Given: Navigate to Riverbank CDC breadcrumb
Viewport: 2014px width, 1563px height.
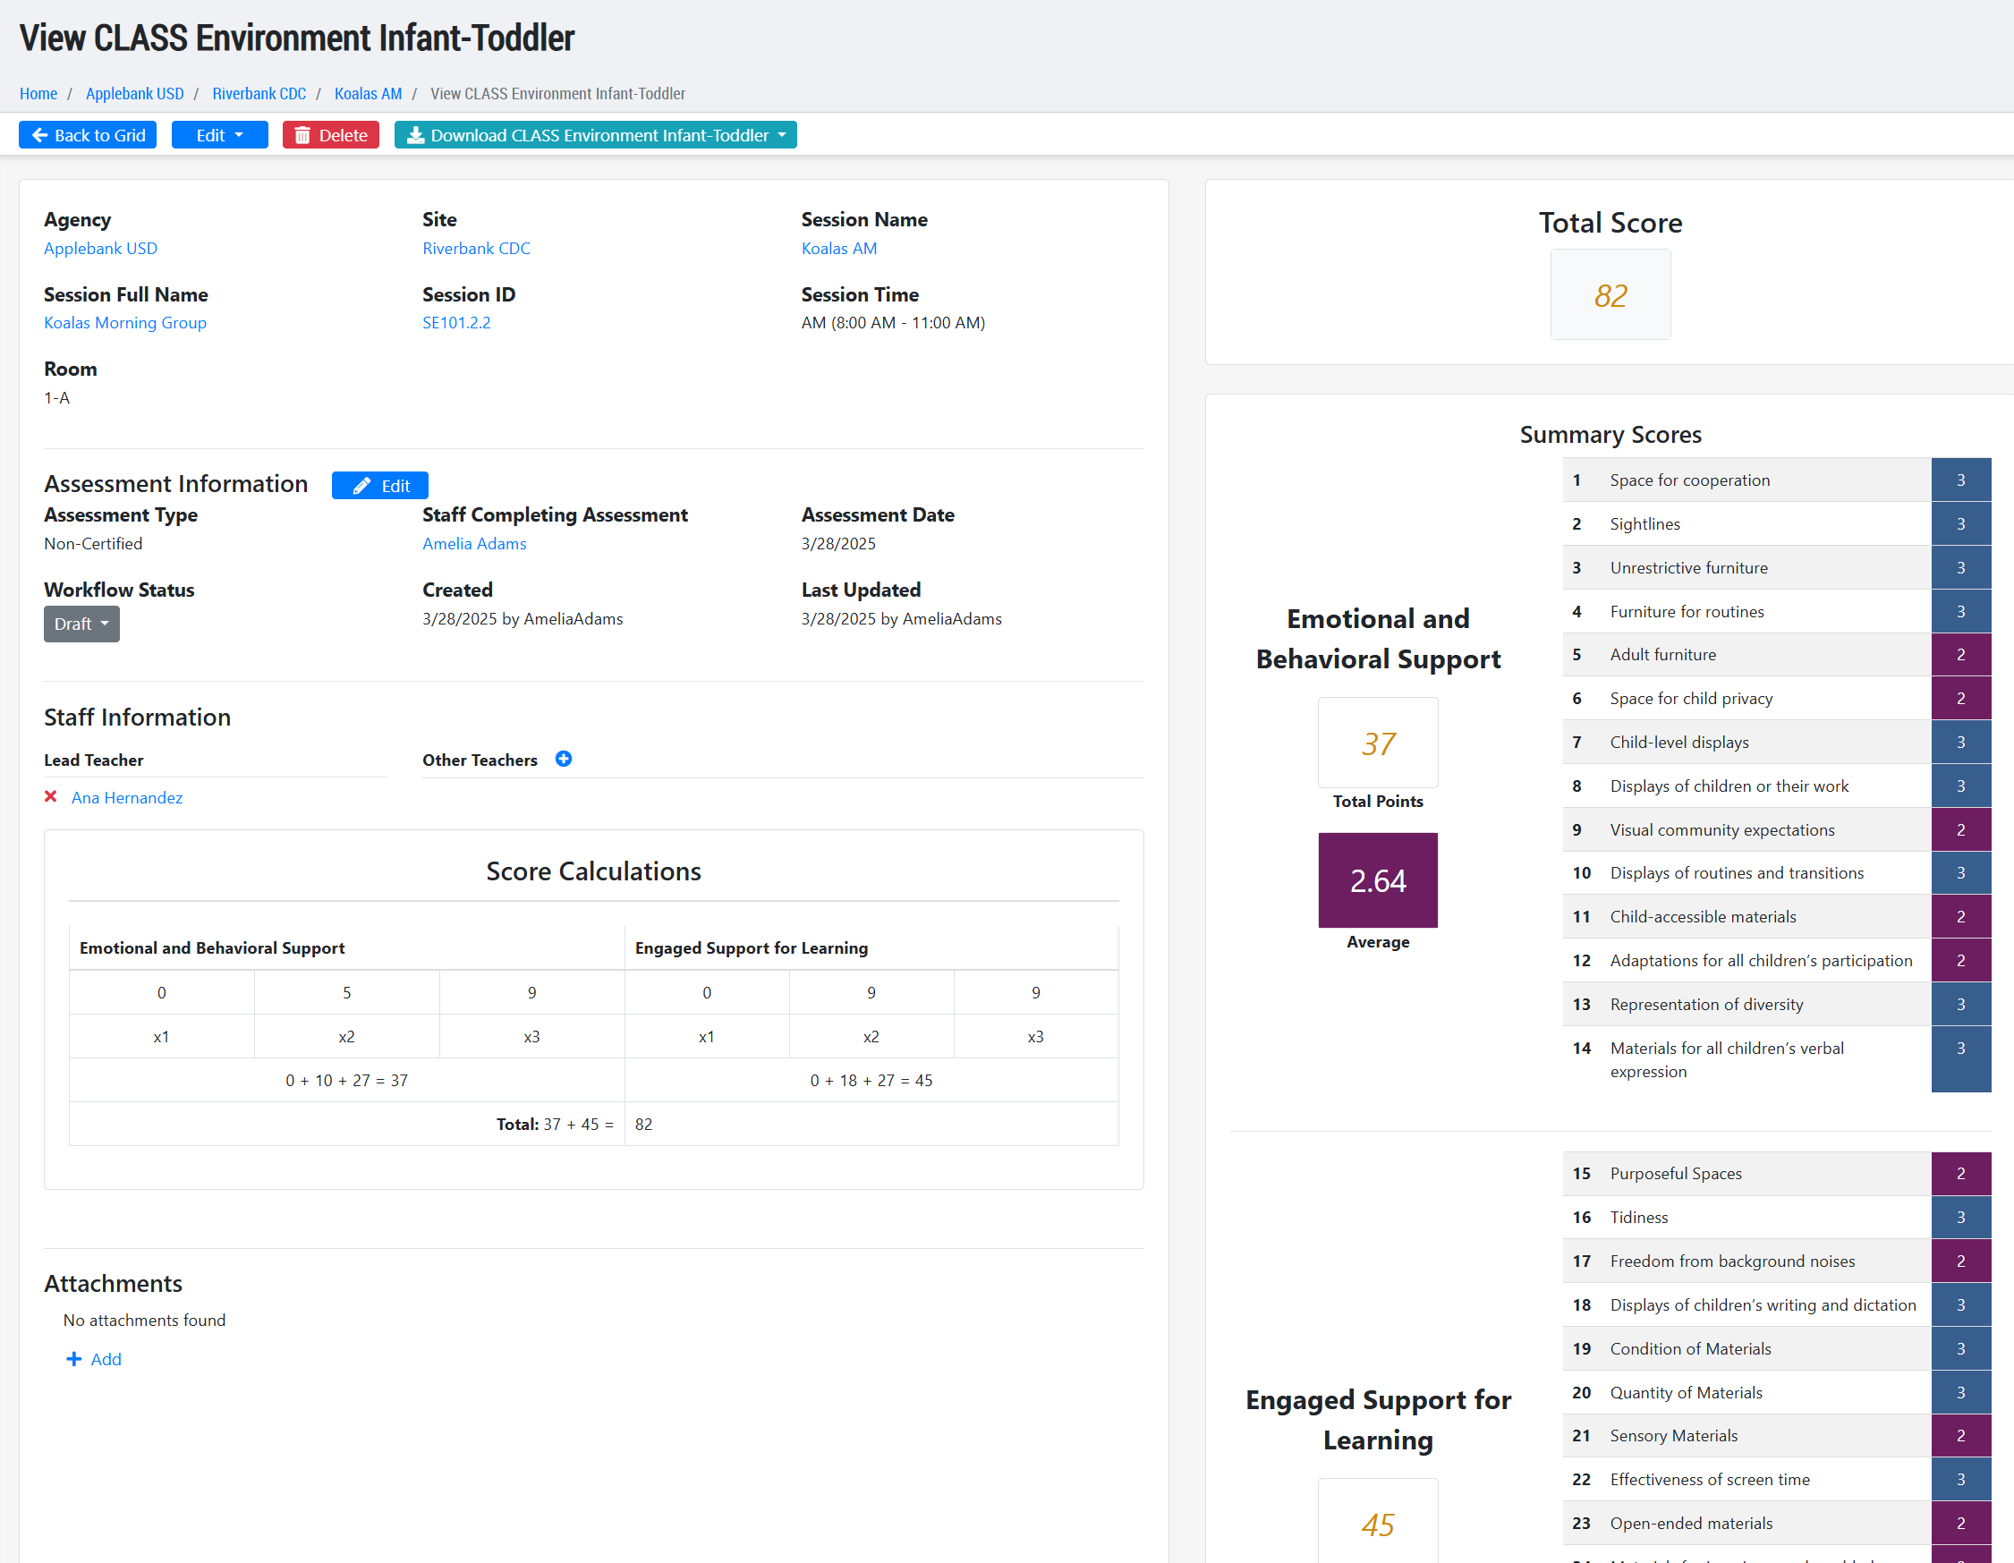Looking at the screenshot, I should (x=259, y=94).
